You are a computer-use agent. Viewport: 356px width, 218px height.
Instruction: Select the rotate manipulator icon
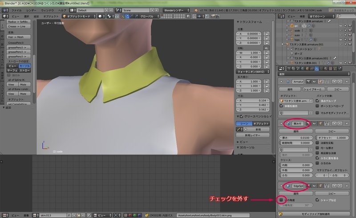132,16
